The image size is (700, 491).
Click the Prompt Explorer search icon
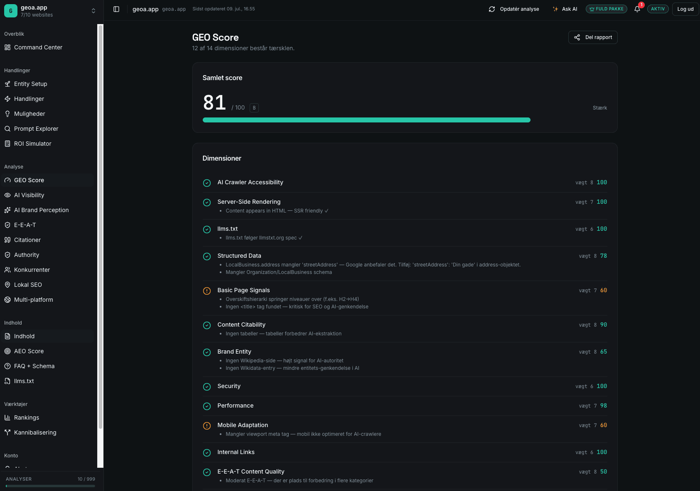coord(7,129)
